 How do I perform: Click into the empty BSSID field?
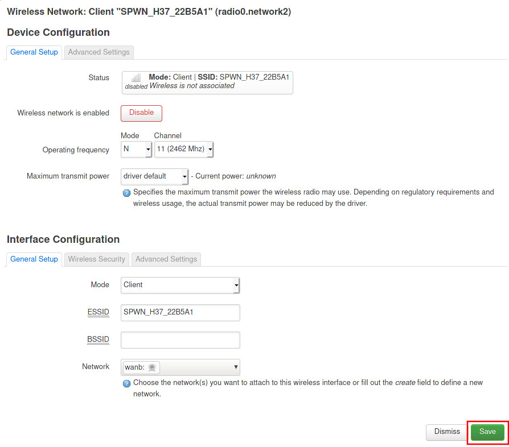pyautogui.click(x=180, y=340)
